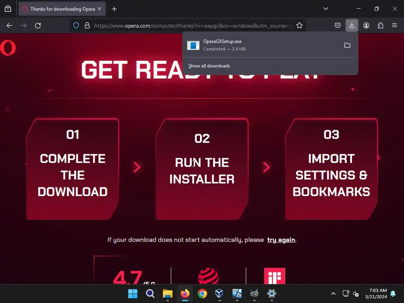Open notifications bell icon
Screen dimensions: 404x303
(393, 294)
